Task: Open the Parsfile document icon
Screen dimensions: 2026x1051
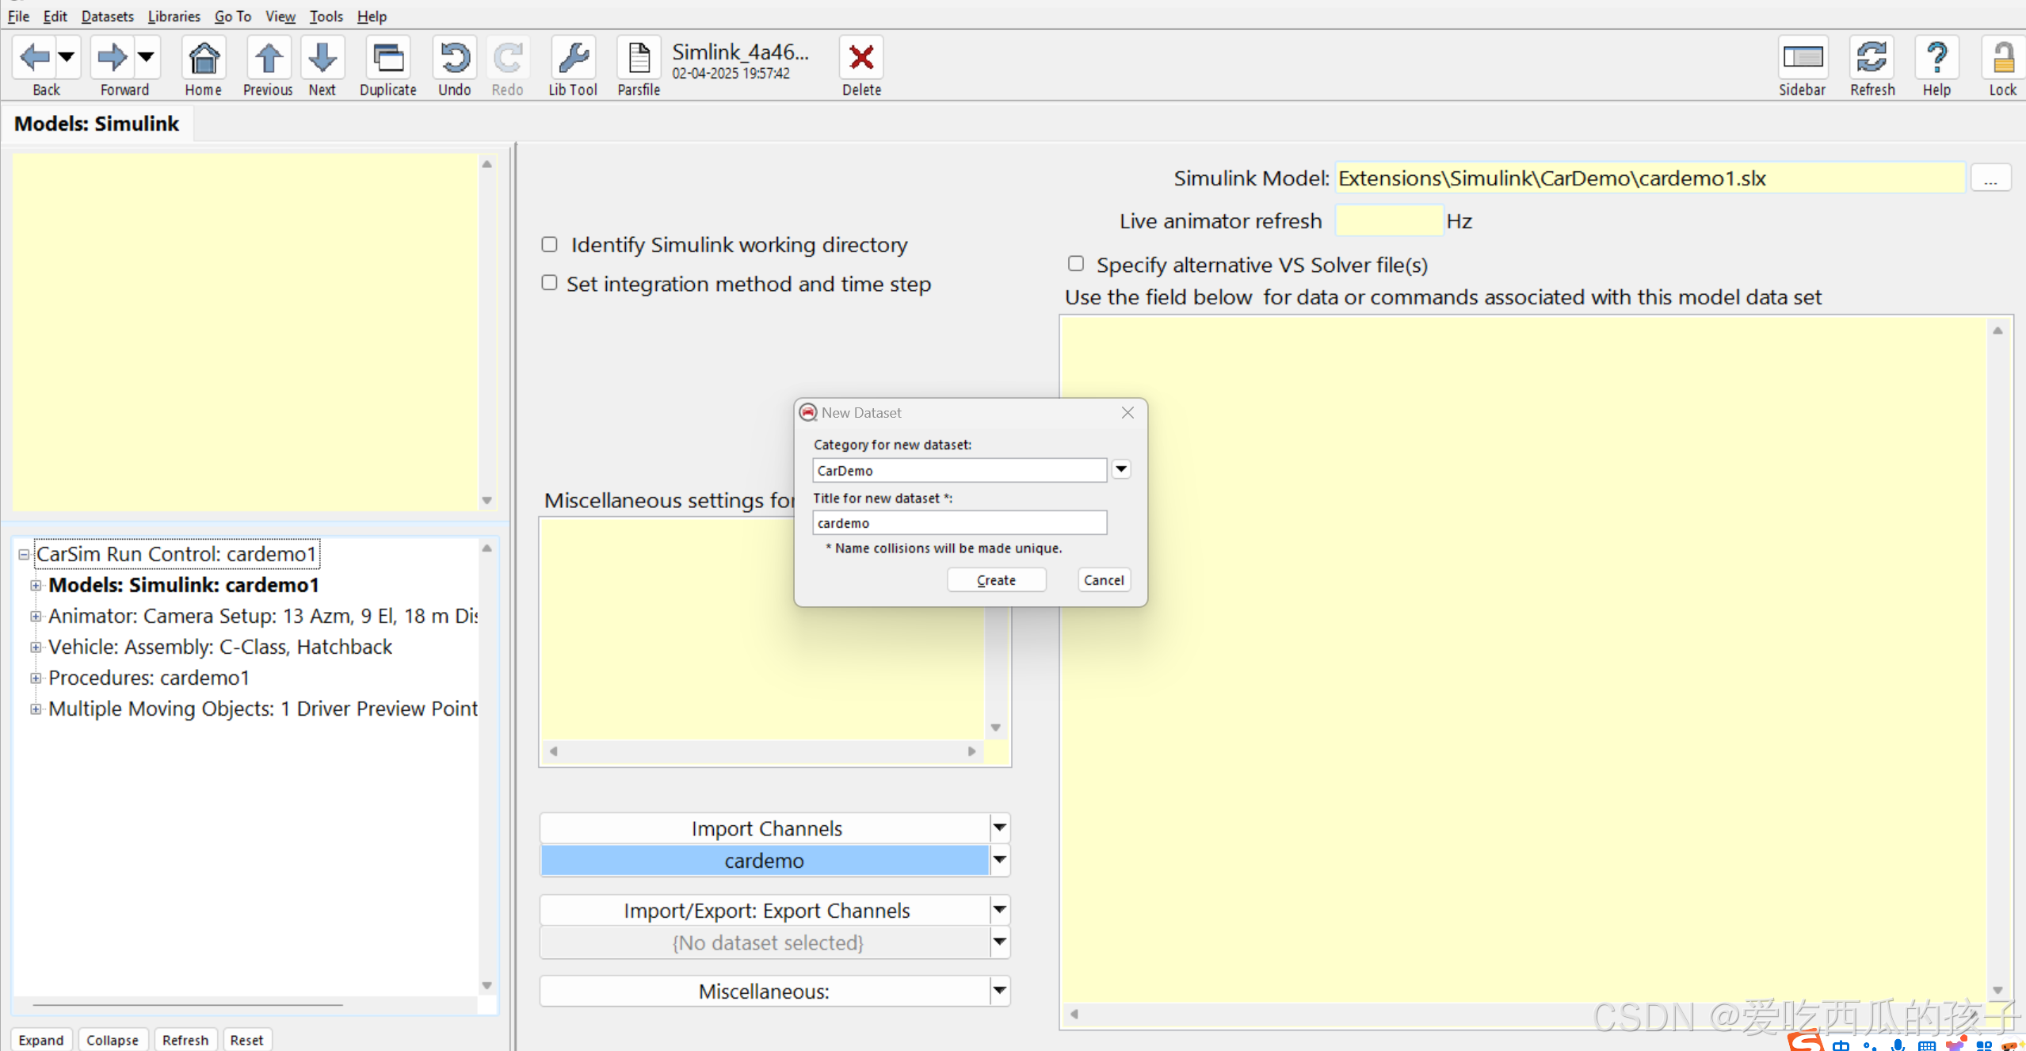Action: pyautogui.click(x=639, y=58)
